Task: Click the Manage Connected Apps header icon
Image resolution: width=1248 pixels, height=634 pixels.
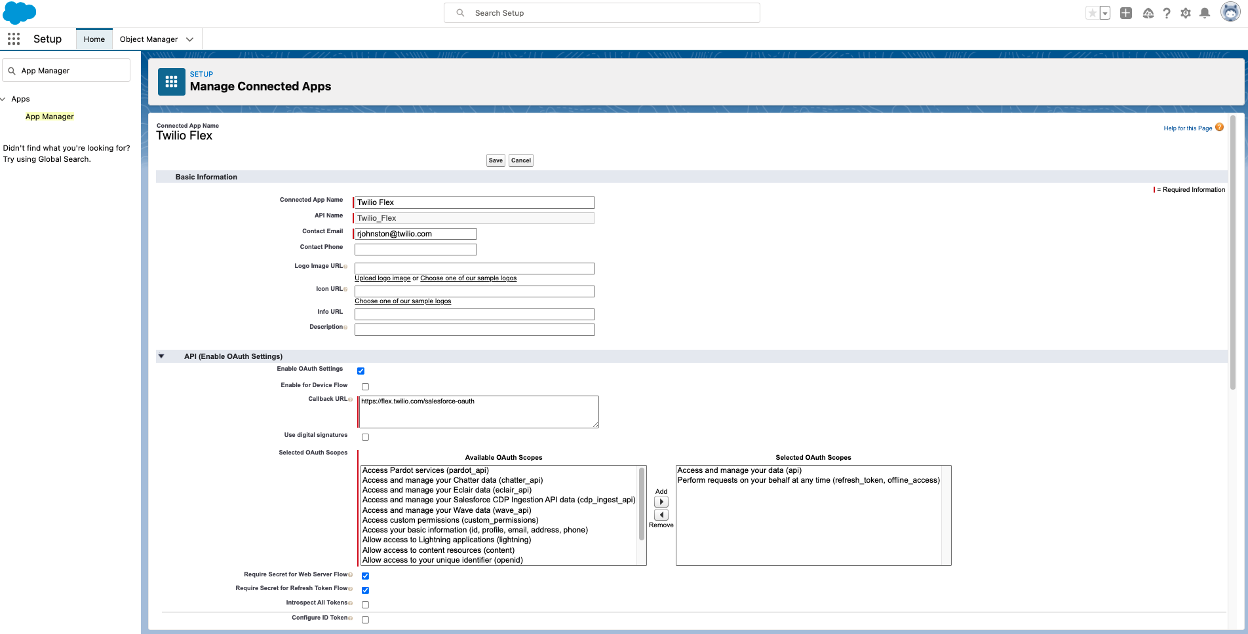Action: pos(172,82)
